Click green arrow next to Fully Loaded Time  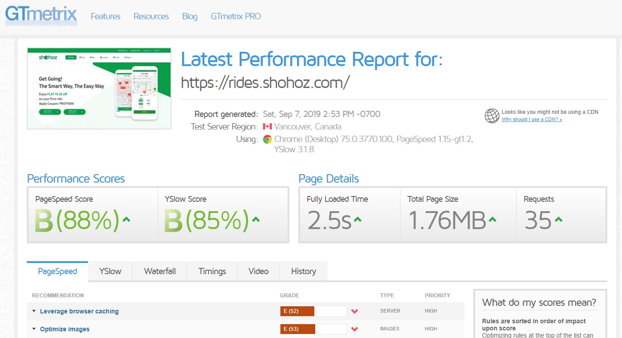358,220
